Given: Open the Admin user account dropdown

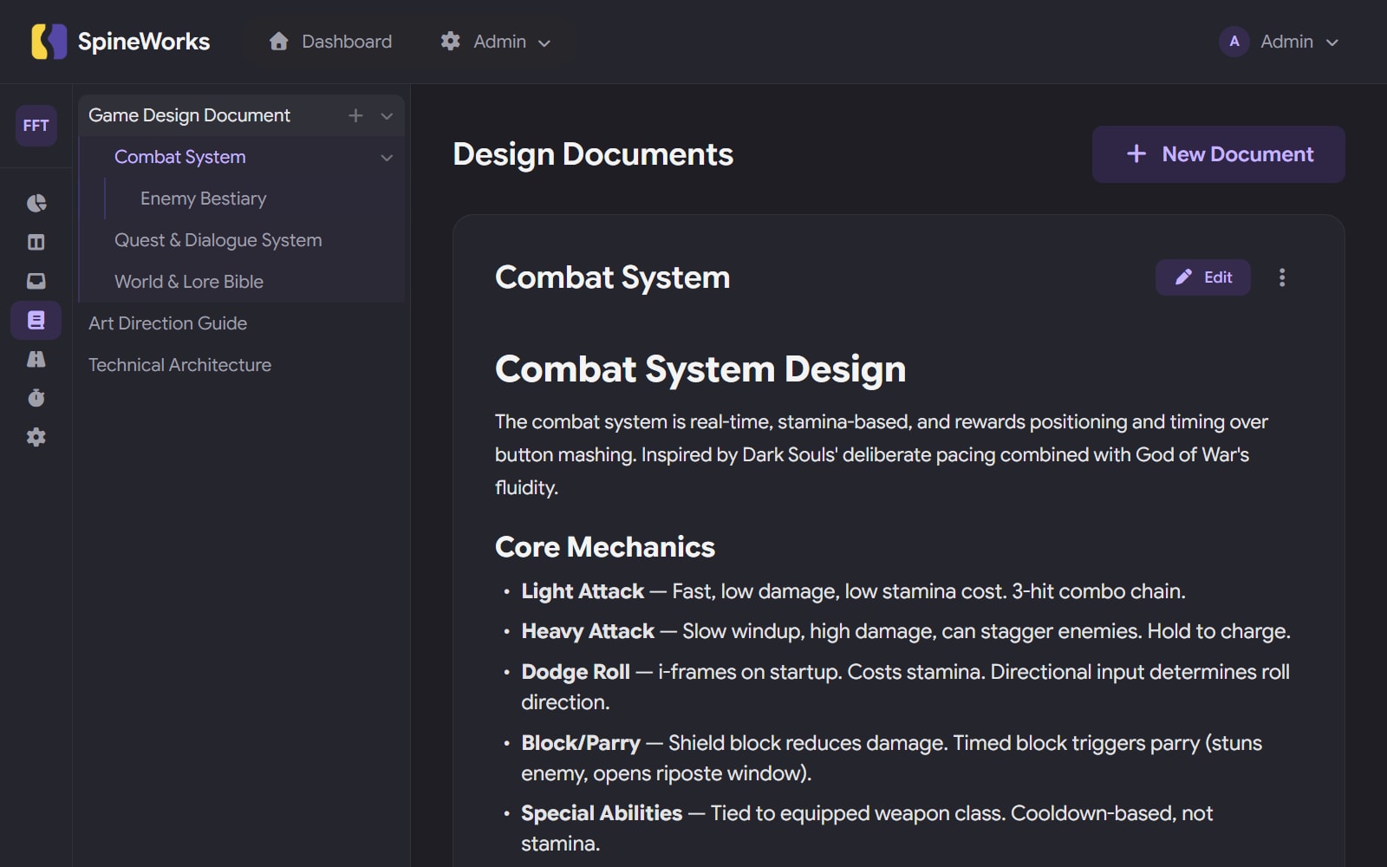Looking at the screenshot, I should pos(1280,42).
